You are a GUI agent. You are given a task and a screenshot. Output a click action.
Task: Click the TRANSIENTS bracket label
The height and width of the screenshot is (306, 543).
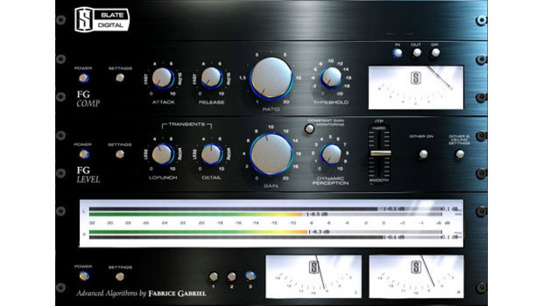[187, 124]
